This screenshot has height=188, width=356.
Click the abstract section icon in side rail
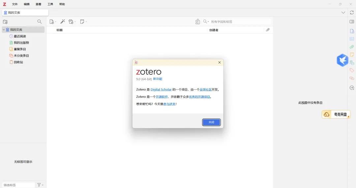tap(352, 39)
